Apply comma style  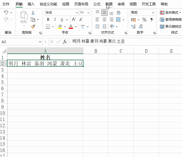(151, 20)
